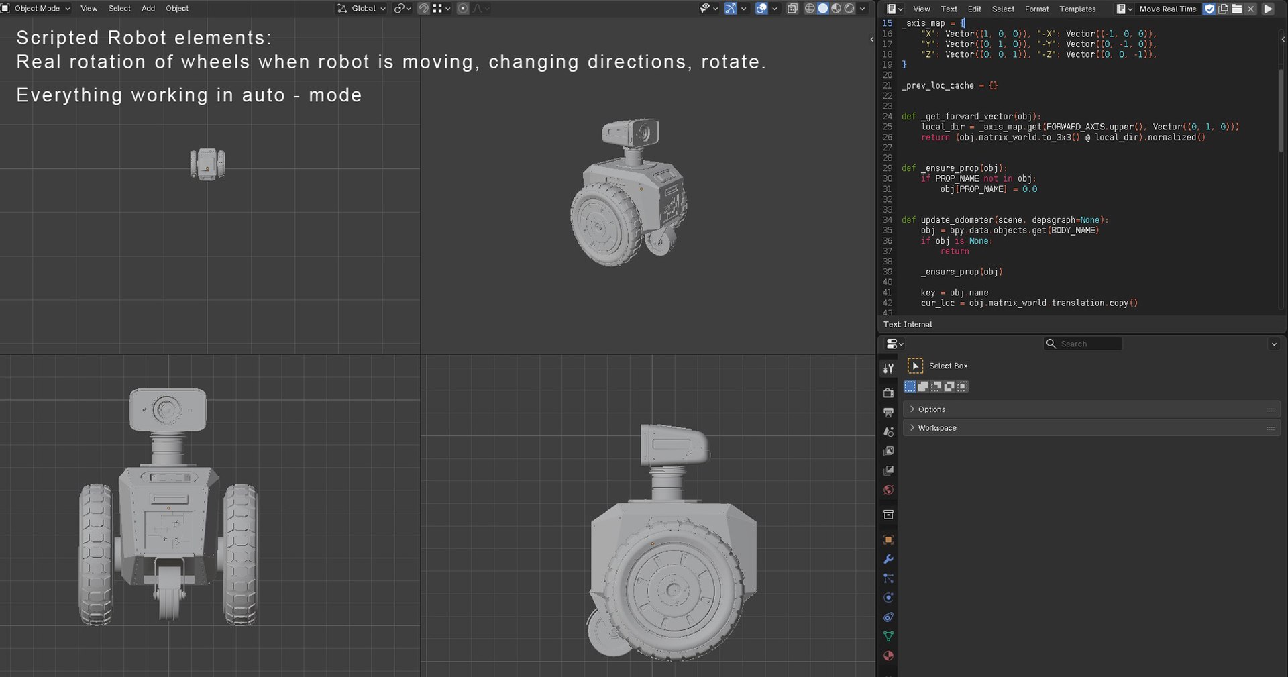Open the World properties tab
This screenshot has height=677, width=1288.
[x=888, y=490]
